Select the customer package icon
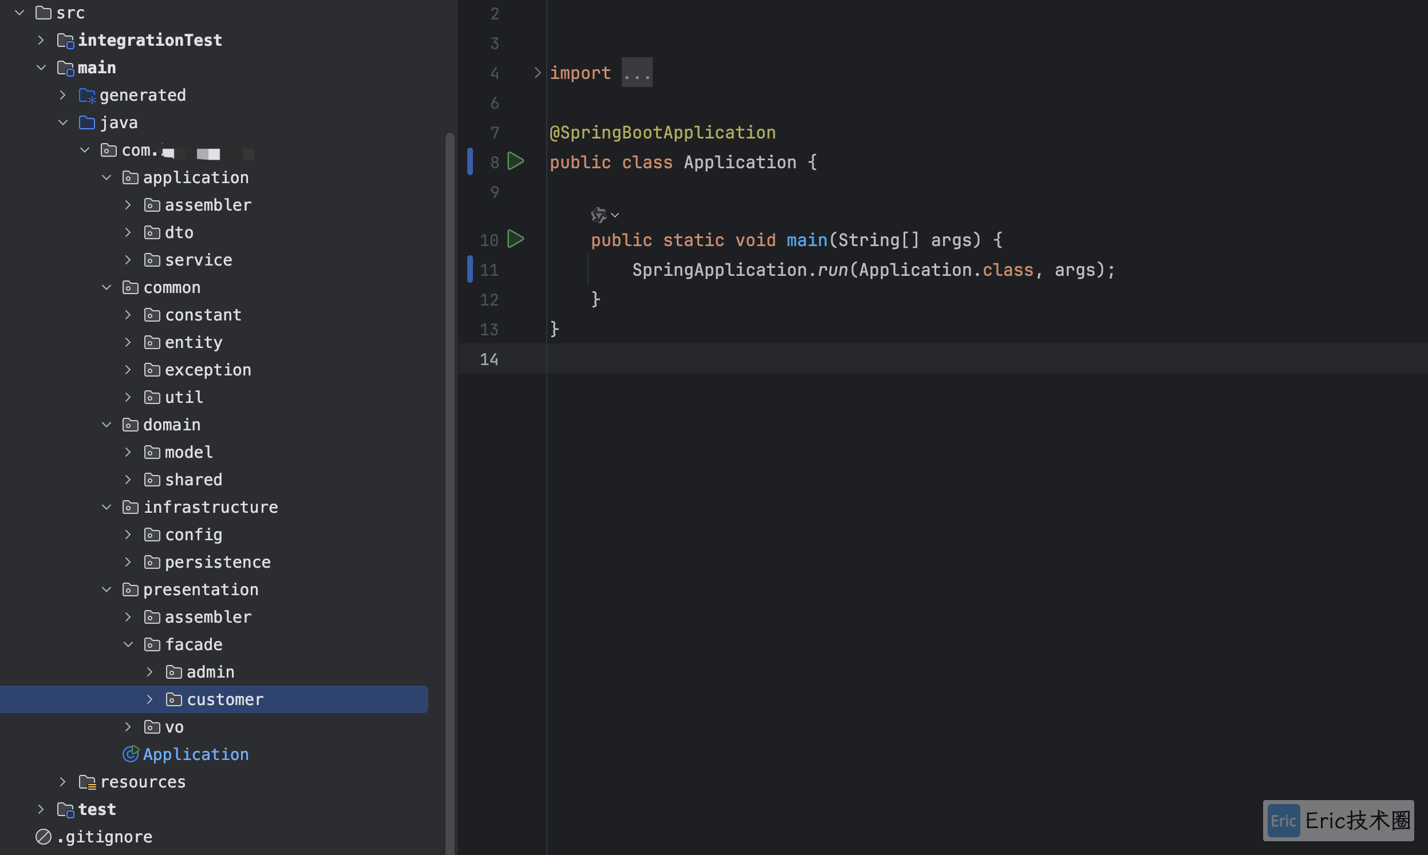The height and width of the screenshot is (855, 1428). coord(174,699)
